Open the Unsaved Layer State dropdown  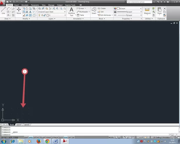[x=52, y=12]
